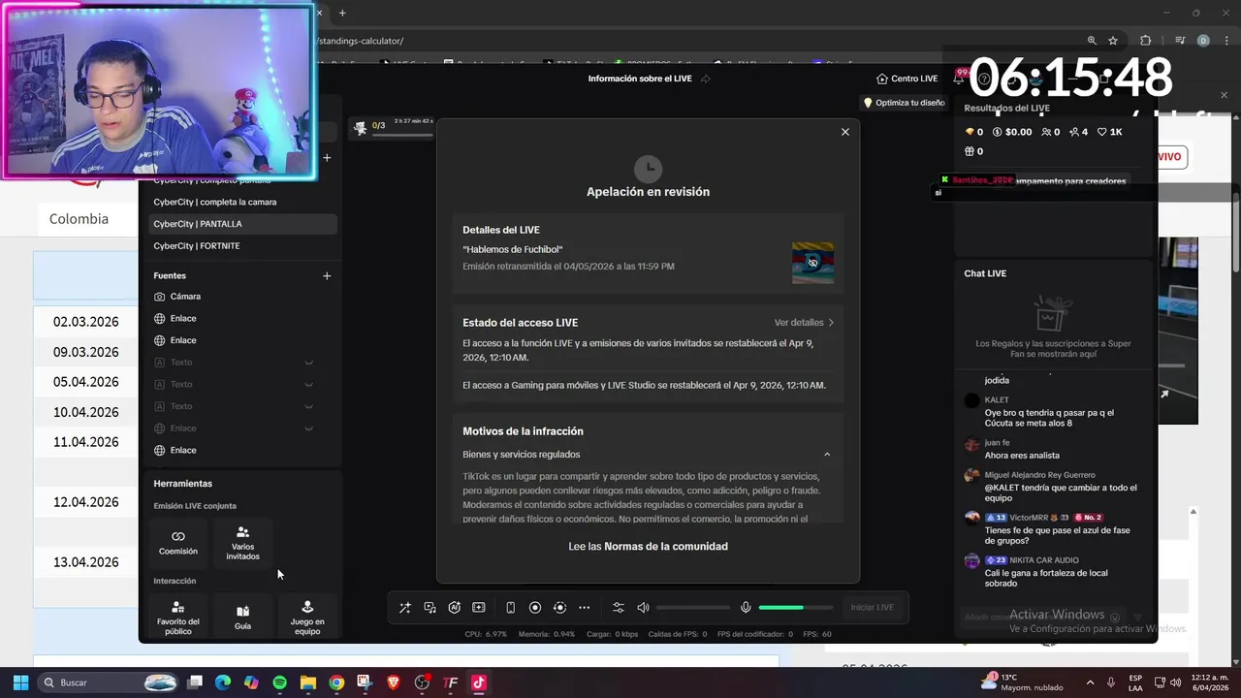The width and height of the screenshot is (1241, 698).
Task: Open Información sobre el LIVE
Action: coord(640,79)
